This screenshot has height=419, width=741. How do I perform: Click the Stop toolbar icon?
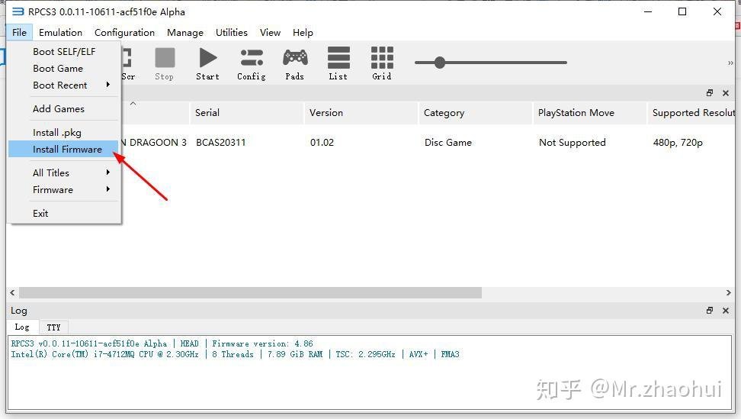click(164, 63)
